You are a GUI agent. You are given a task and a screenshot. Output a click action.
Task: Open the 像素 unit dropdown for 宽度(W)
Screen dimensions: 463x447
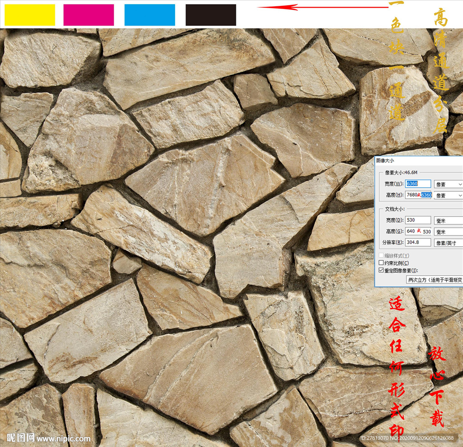[x=448, y=184]
